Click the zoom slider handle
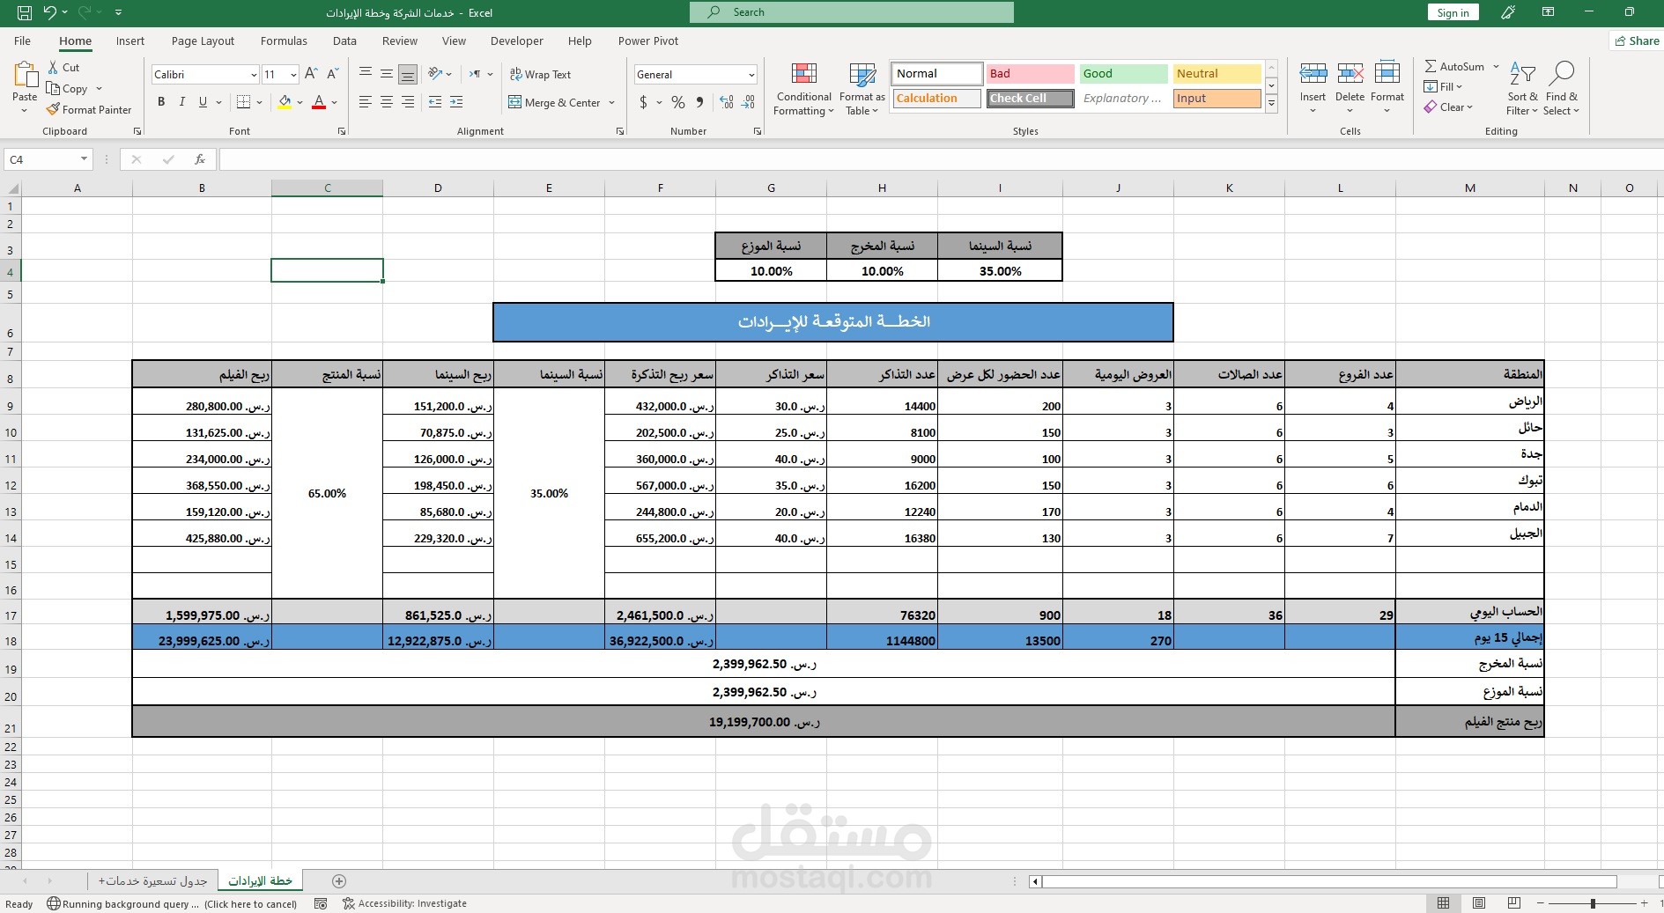The image size is (1664, 913). point(1593,903)
